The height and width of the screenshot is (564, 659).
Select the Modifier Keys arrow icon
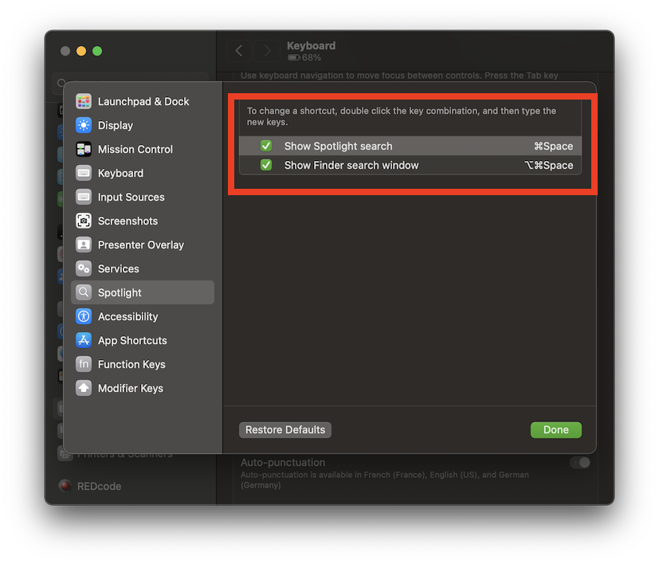click(x=84, y=388)
